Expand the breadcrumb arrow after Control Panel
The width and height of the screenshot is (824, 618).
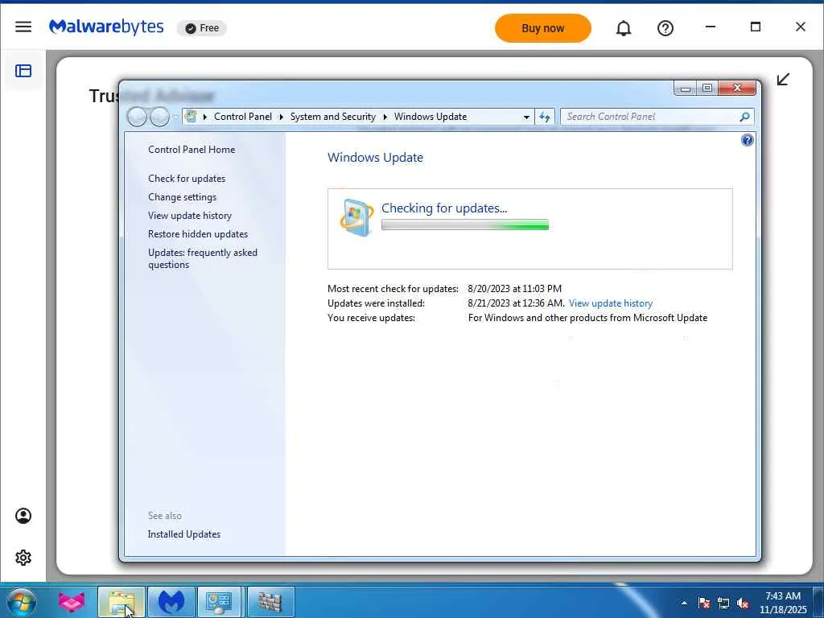click(281, 117)
